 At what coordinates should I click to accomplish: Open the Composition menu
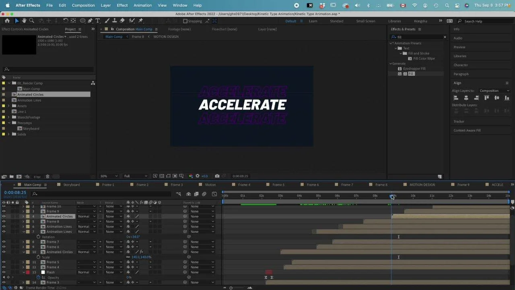click(x=83, y=5)
